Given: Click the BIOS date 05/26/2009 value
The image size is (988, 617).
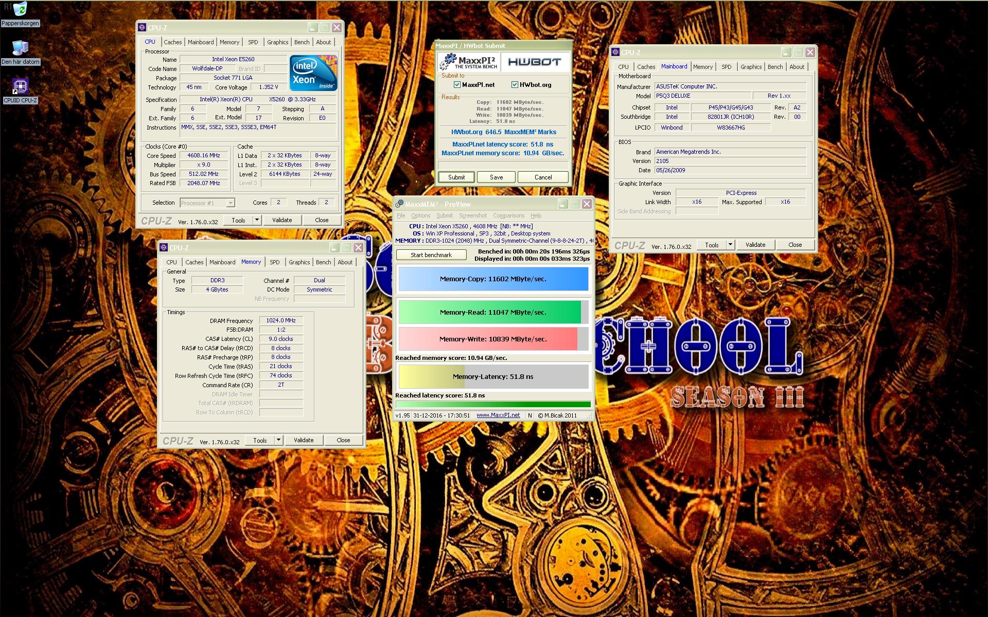Looking at the screenshot, I should coord(730,170).
